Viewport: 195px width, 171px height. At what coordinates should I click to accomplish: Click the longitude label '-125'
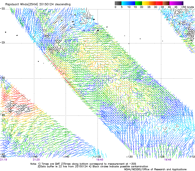(x=161, y=157)
